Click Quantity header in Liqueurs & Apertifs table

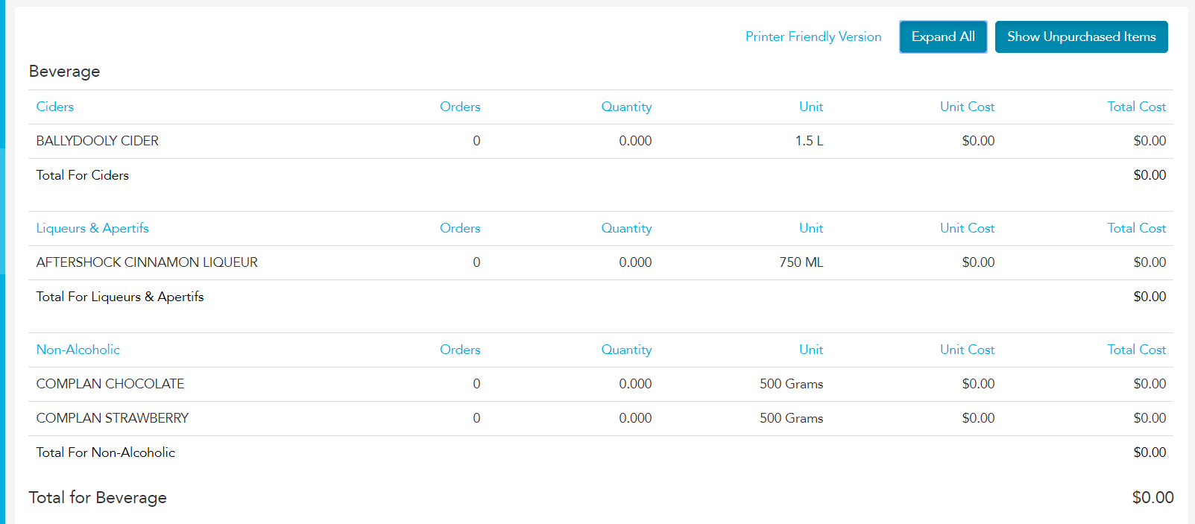point(626,228)
